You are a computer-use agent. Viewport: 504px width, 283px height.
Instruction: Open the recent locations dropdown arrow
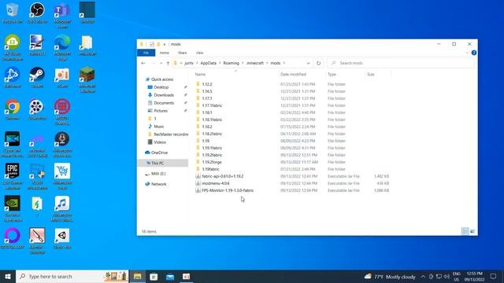(x=161, y=63)
